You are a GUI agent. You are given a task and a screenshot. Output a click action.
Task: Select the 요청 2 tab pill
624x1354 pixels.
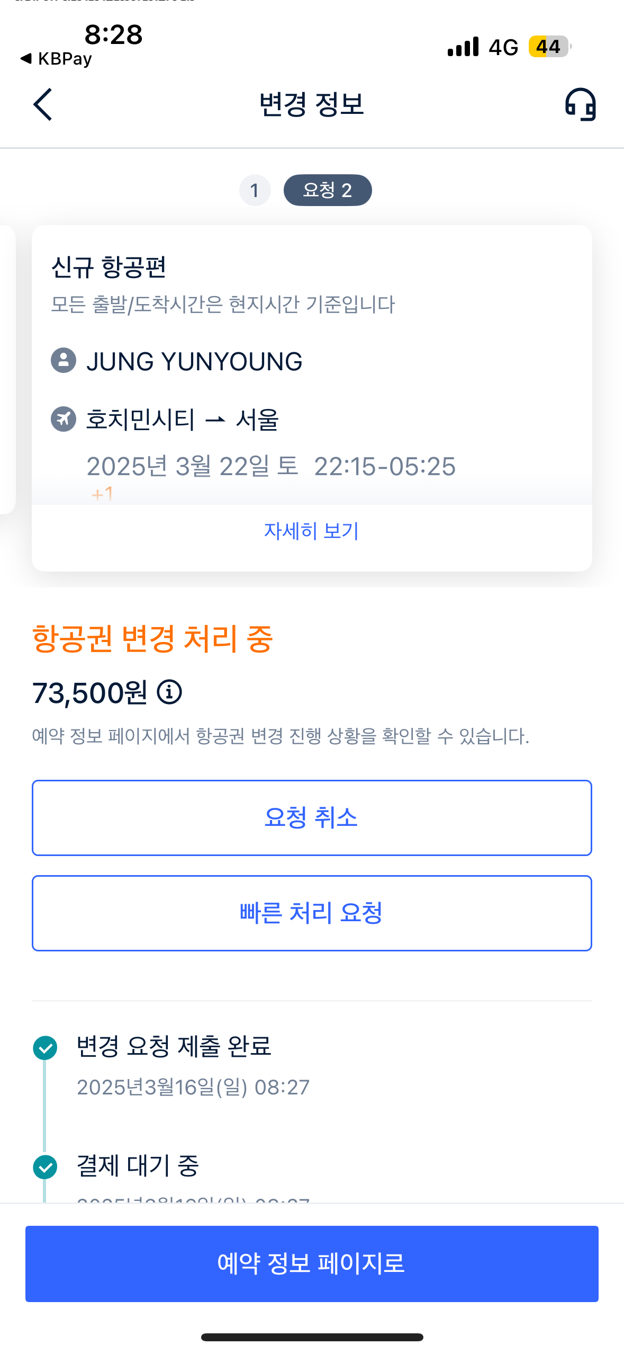[x=327, y=190]
